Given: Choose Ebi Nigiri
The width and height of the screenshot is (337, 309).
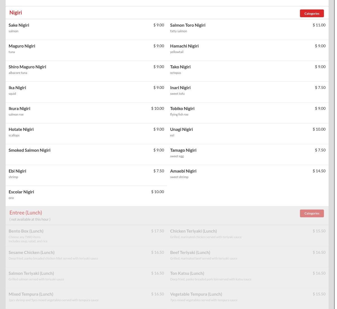Looking at the screenshot, I should tap(86, 175).
